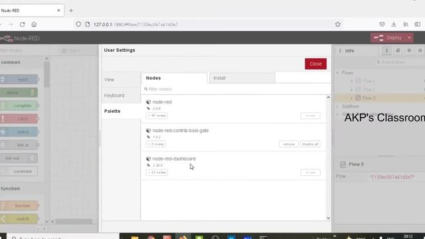Viewport: 425px width, 239px height.
Task: Select the link out node in palette
Action: pos(19,158)
